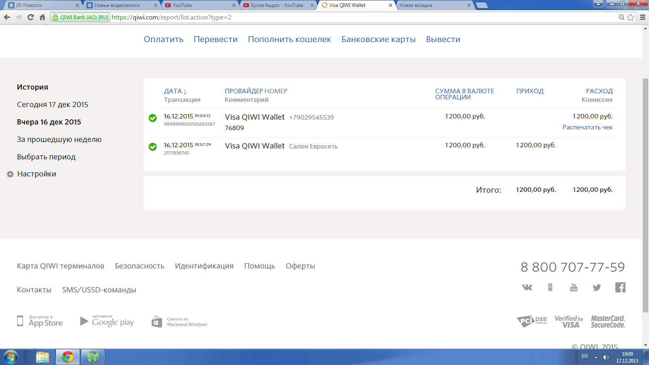The height and width of the screenshot is (365, 649).
Task: Open QIWI YouTube social icon
Action: pos(574,288)
